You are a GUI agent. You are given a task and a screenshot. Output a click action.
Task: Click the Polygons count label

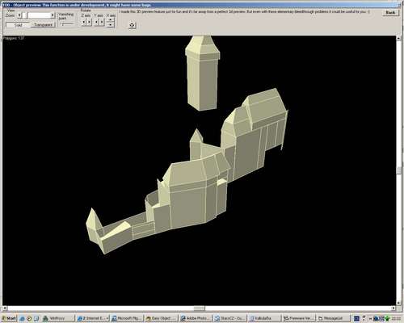tap(14, 38)
